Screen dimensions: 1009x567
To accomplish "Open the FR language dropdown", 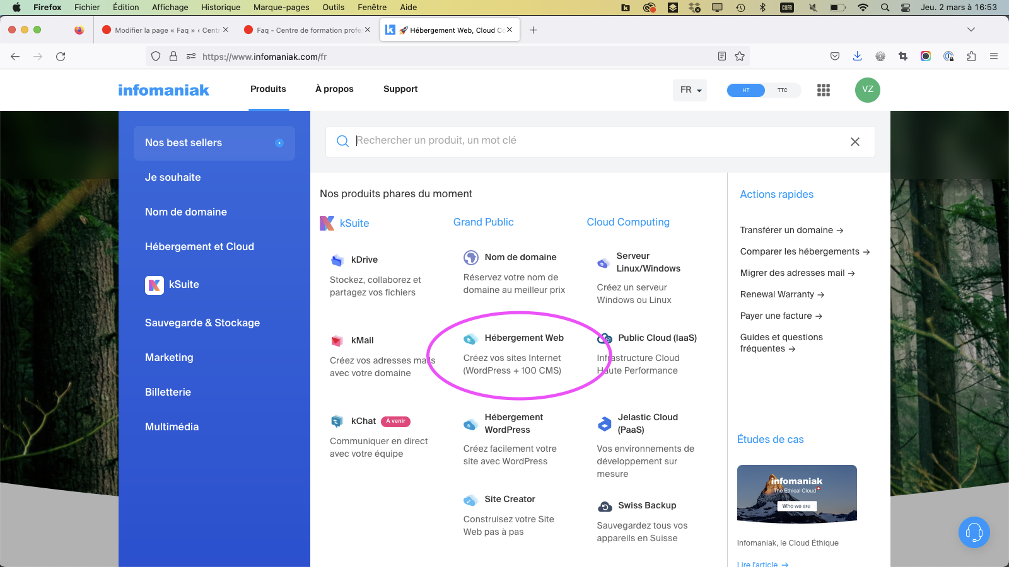I will [690, 90].
